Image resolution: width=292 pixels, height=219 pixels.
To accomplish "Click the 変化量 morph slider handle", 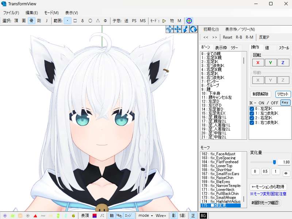I will click(274, 162).
